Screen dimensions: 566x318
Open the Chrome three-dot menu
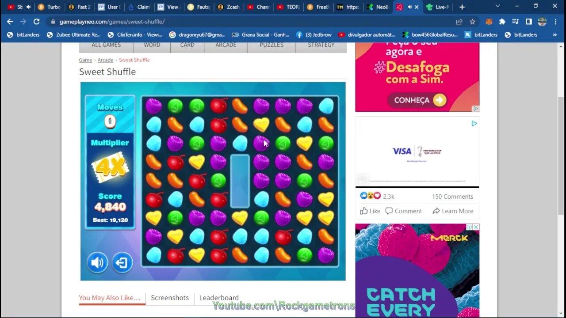coord(555,22)
